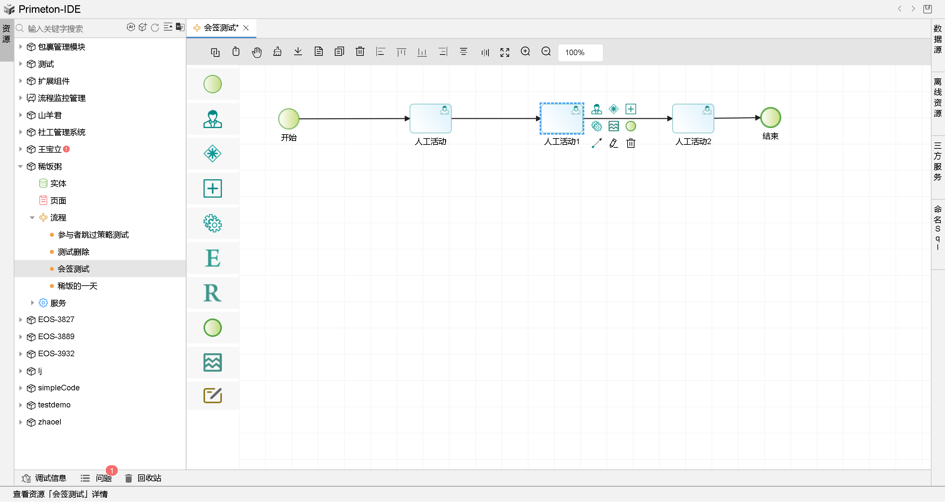
Task: Select the hand pan tool
Action: click(256, 52)
